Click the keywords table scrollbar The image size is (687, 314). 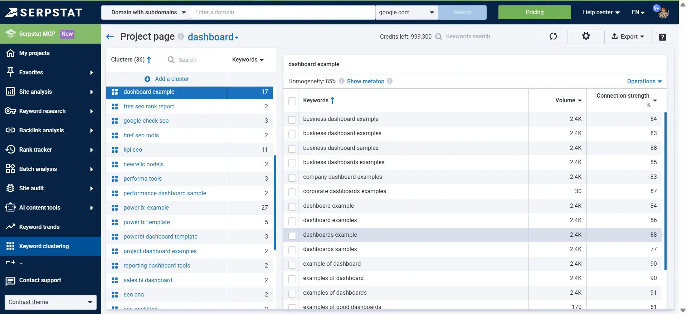click(x=665, y=191)
